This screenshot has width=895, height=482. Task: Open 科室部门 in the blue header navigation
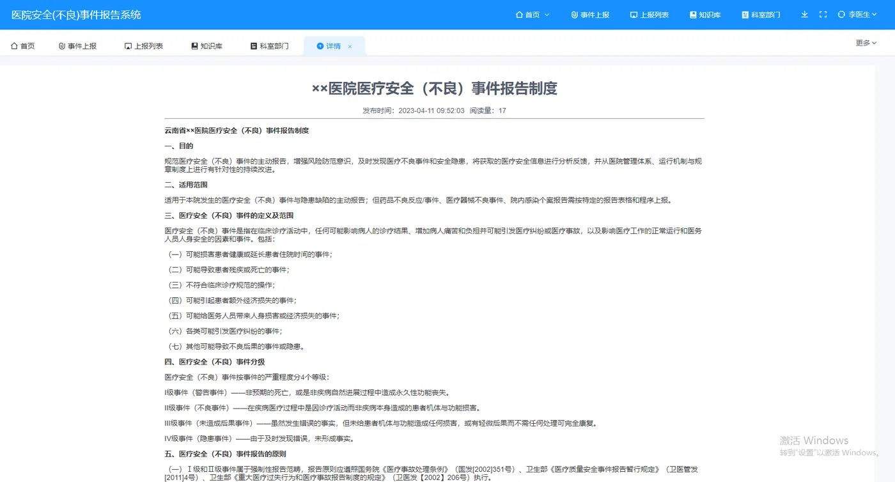tap(761, 15)
